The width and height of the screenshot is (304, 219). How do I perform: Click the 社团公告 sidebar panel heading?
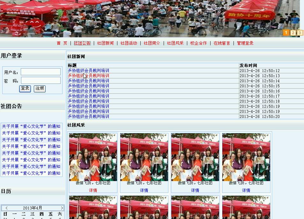point(11,106)
